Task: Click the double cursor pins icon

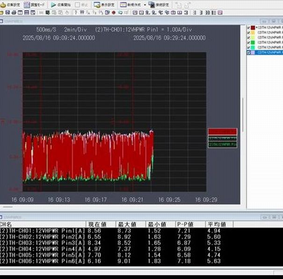Action: click(x=82, y=13)
